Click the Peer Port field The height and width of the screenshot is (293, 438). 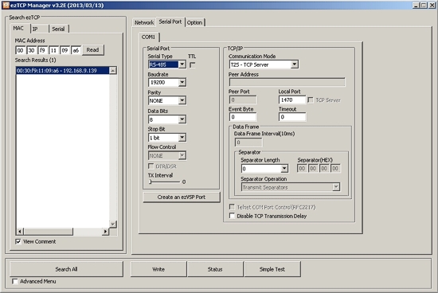tap(242, 100)
